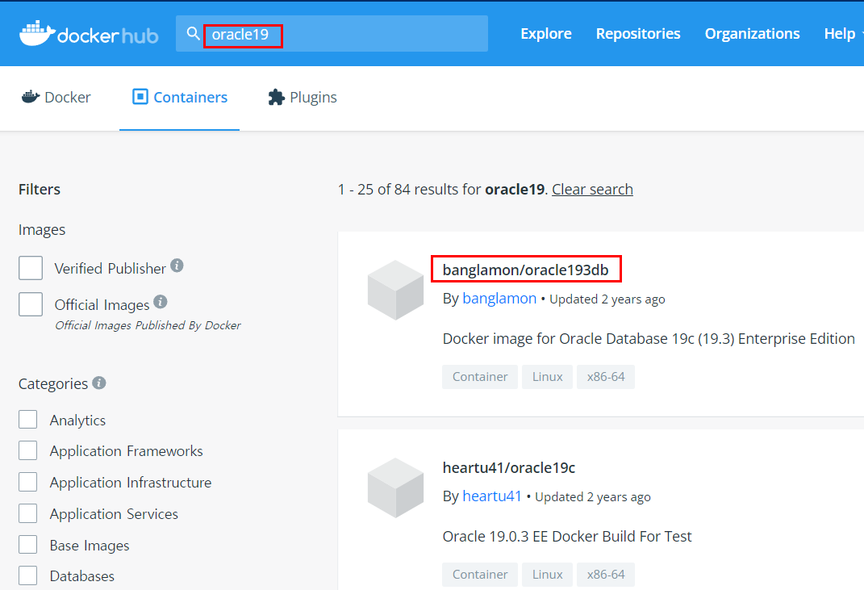Click the x86-64 tag on banglamon result
This screenshot has height=590, width=864.
click(606, 377)
